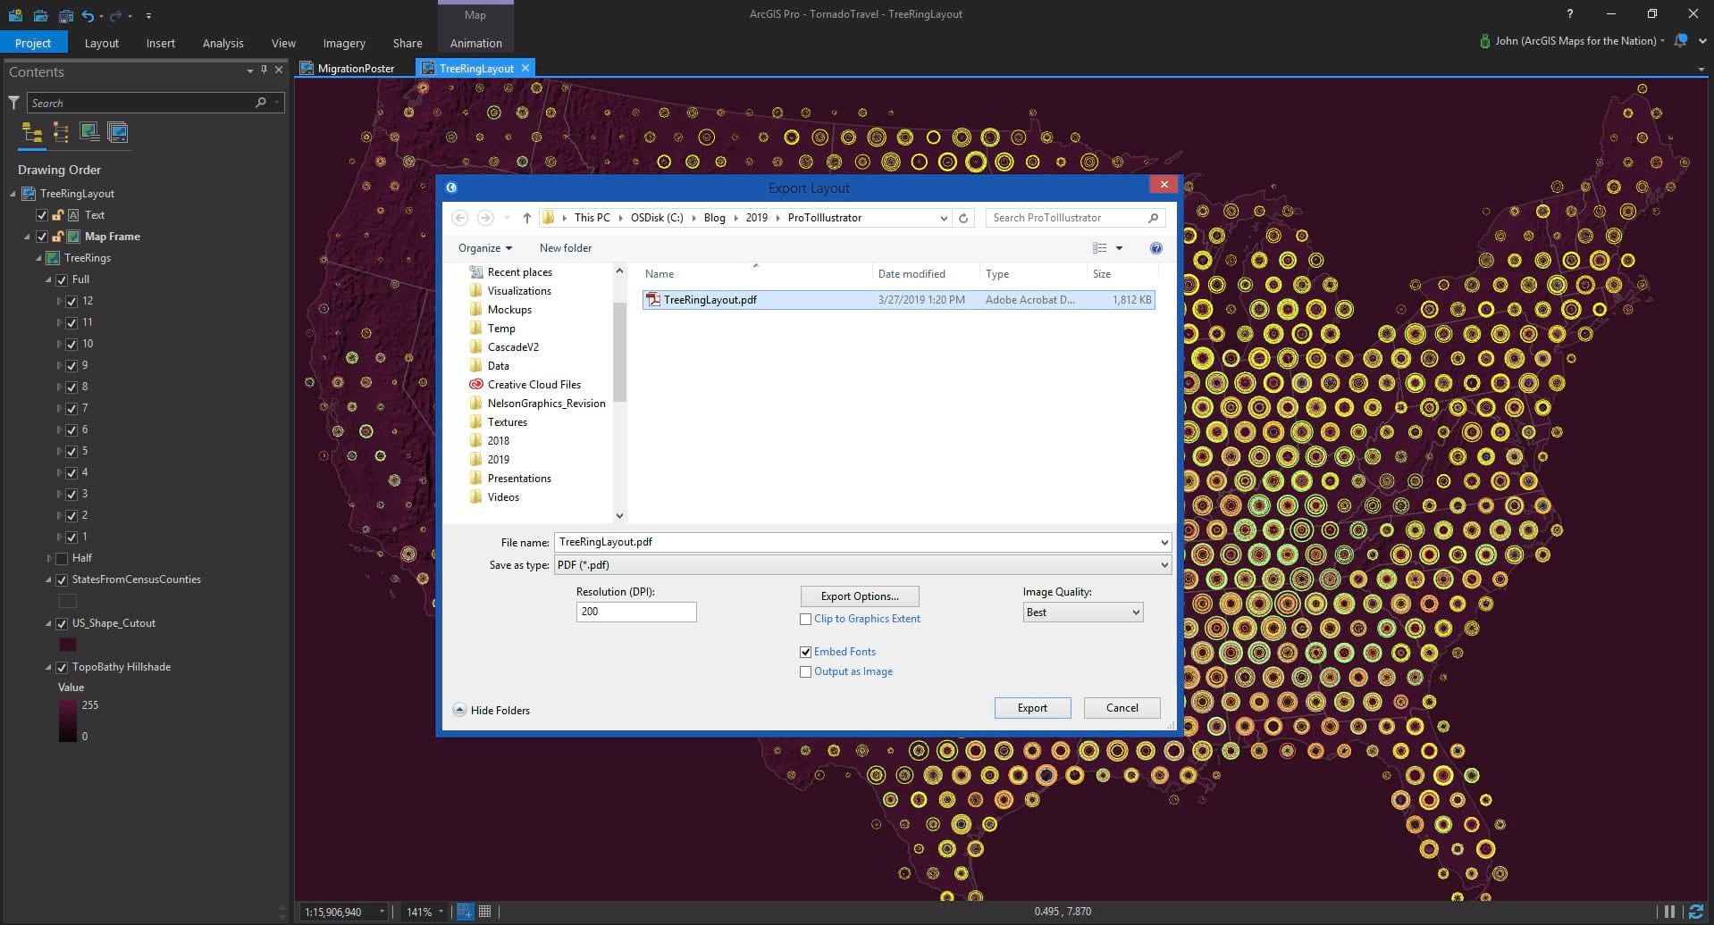Viewport: 1714px width, 925px height.
Task: Switch to the MigrationPoster tab
Action: [x=355, y=69]
